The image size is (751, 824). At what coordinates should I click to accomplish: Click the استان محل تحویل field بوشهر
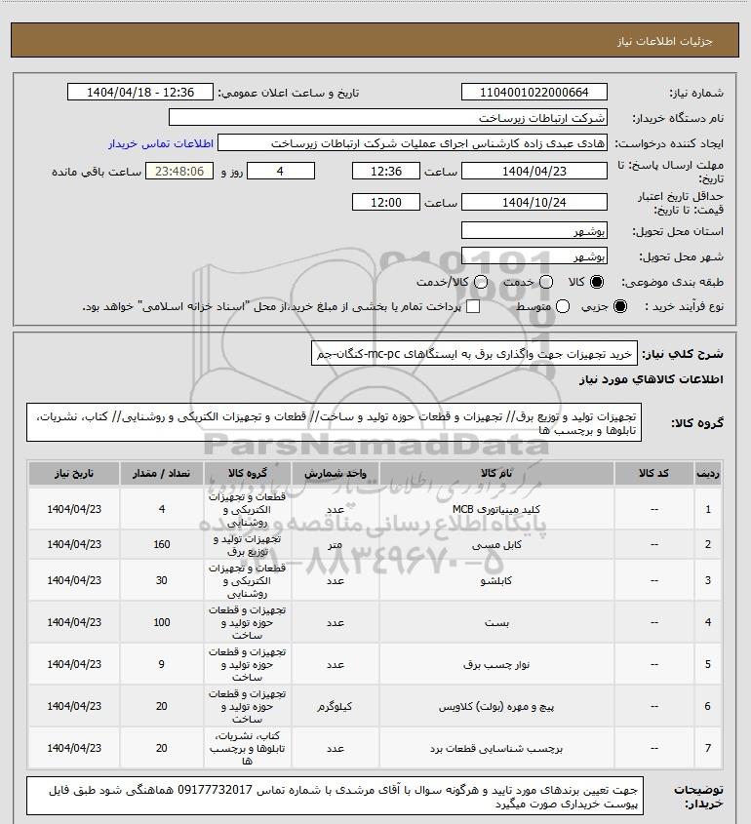[x=534, y=231]
